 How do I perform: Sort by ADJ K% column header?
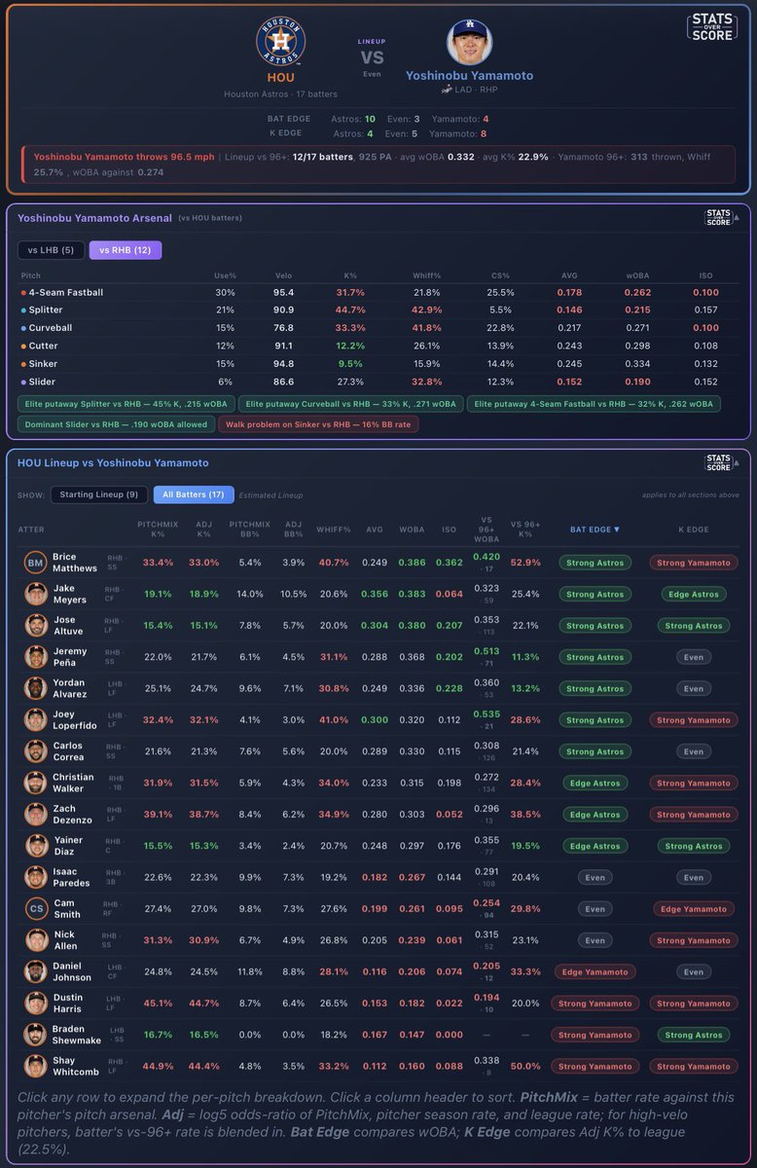[x=204, y=529]
